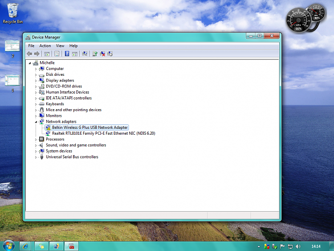Screen dimensions: 334x251
Task: Toggle the Show/Hide Action Pane toolbar icon
Action: click(74, 54)
